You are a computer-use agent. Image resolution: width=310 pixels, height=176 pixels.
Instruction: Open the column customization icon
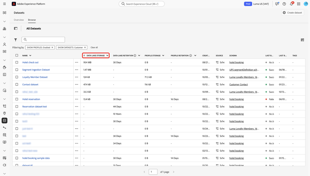[x=302, y=40]
